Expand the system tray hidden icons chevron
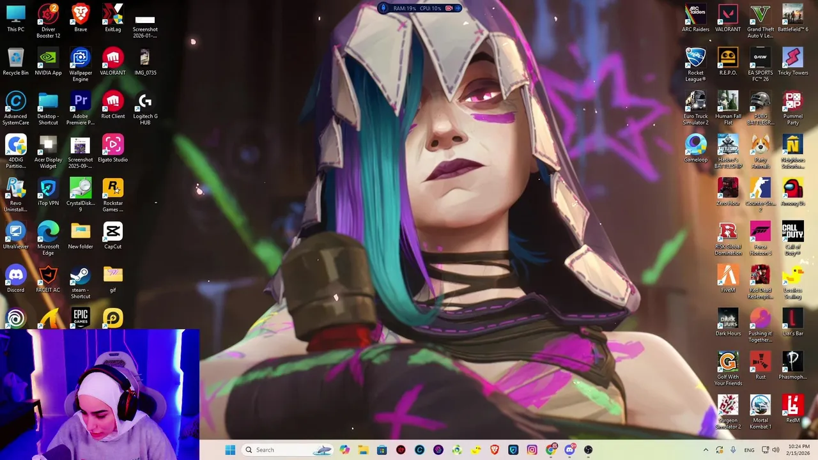The width and height of the screenshot is (818, 460). click(x=706, y=450)
